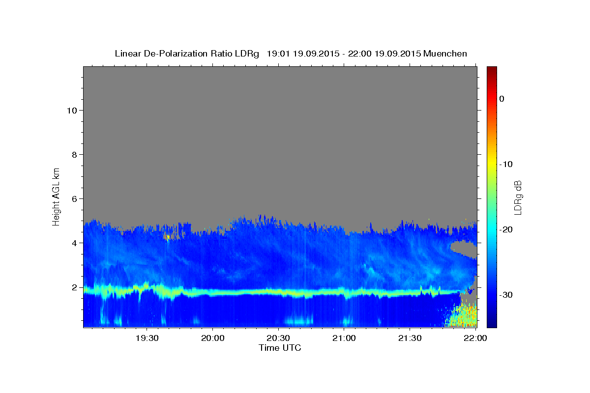The width and height of the screenshot is (590, 393).
Task: Click the colorbar value 0
Action: (x=502, y=99)
